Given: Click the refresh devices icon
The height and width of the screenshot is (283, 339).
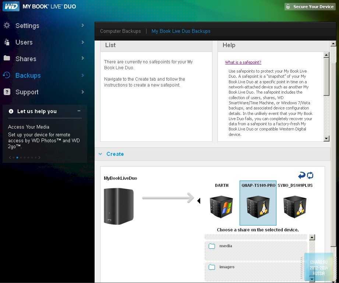Looking at the screenshot, I should coord(310,175).
